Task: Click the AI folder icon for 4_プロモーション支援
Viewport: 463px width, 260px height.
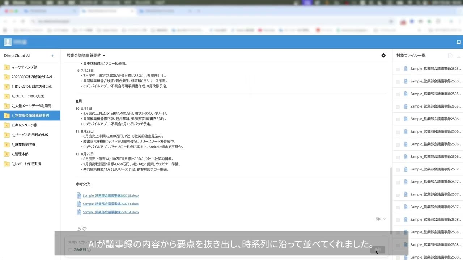Action: pyautogui.click(x=7, y=96)
